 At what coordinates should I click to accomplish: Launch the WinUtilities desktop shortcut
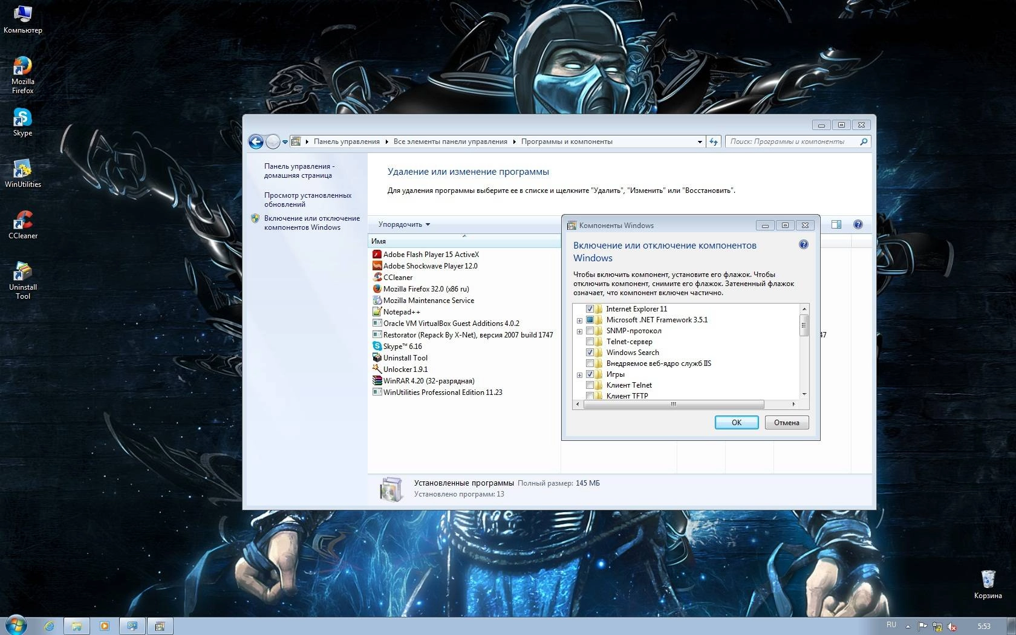pyautogui.click(x=22, y=174)
